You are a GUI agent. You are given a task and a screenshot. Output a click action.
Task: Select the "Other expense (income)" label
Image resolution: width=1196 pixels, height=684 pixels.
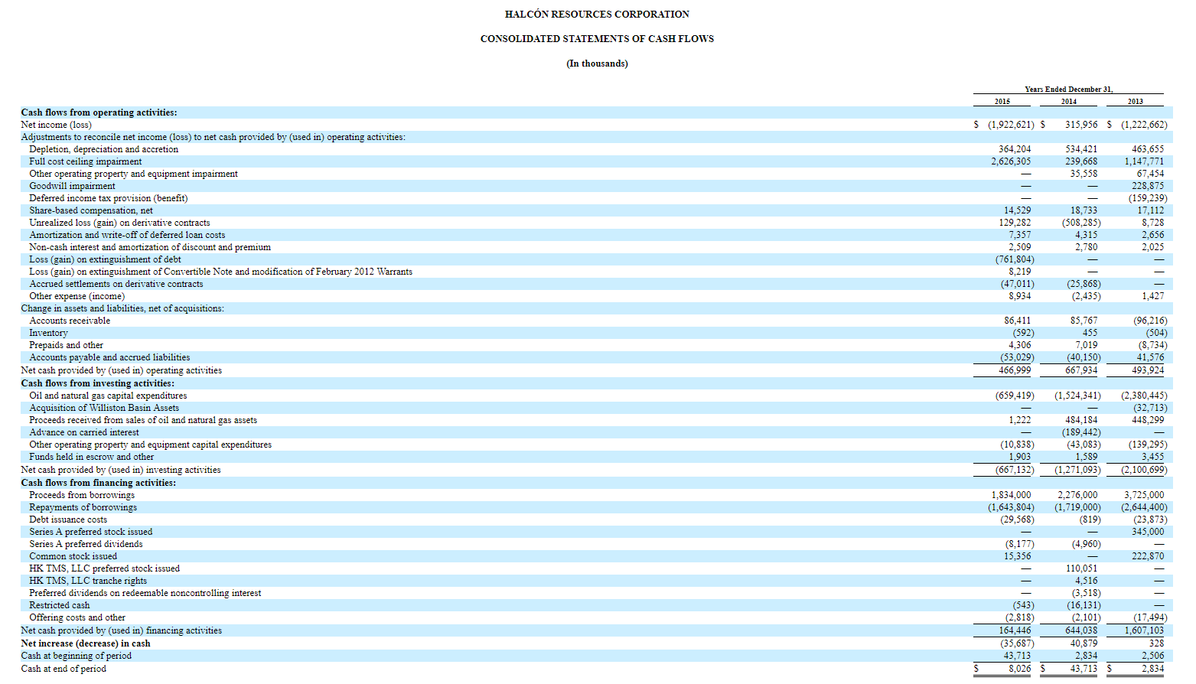(77, 296)
